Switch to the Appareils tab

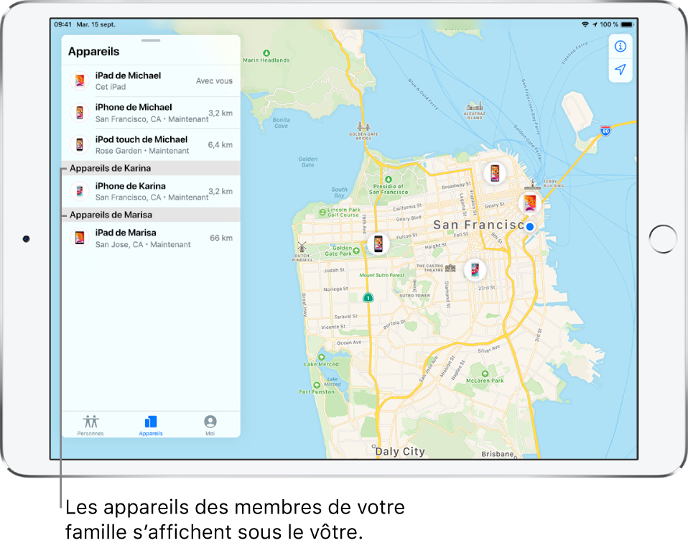151,425
